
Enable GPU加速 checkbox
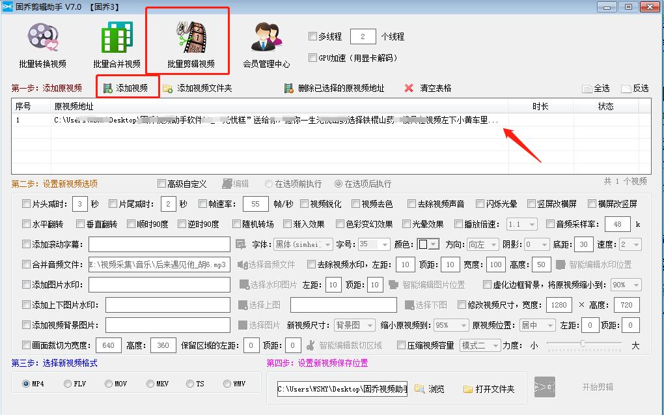point(312,57)
